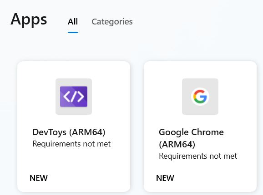Click the Google G logo icon
This screenshot has height=195, width=263.
(200, 97)
